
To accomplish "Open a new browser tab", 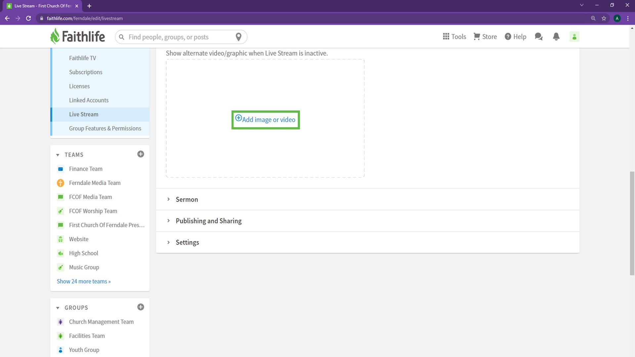I will point(89,6).
